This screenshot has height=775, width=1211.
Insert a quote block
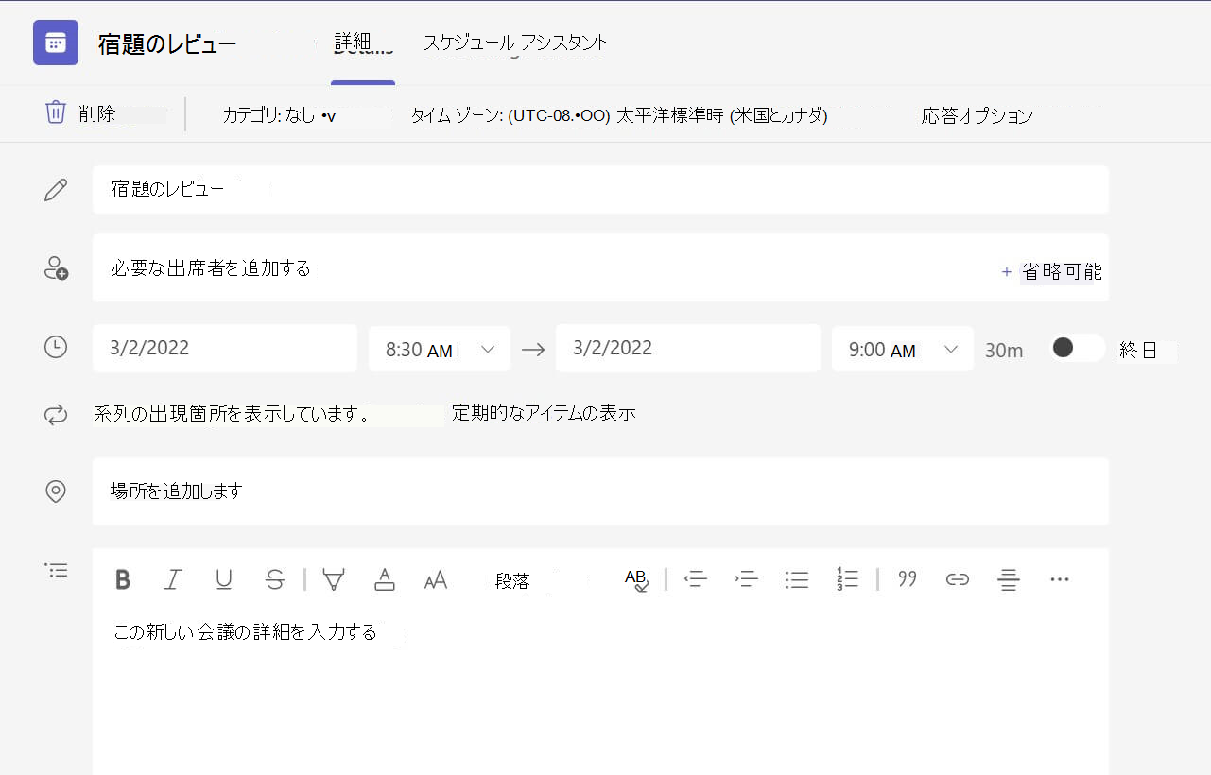point(908,579)
